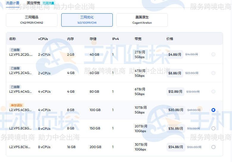Click the 16 GB memory value
232x162 pixels.
click(x=71, y=147)
